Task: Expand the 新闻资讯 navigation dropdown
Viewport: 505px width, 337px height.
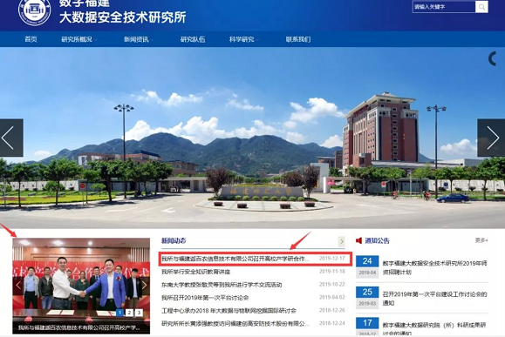Action: pos(139,39)
